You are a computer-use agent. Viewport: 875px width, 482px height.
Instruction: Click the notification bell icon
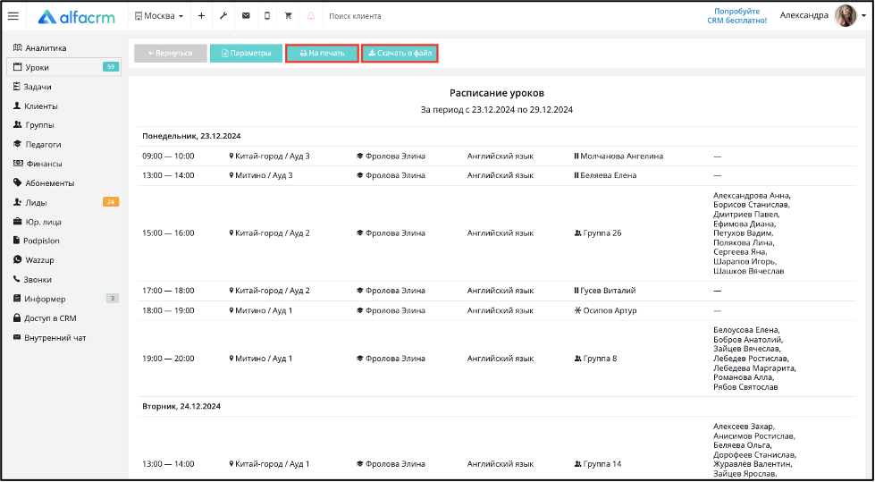click(311, 16)
